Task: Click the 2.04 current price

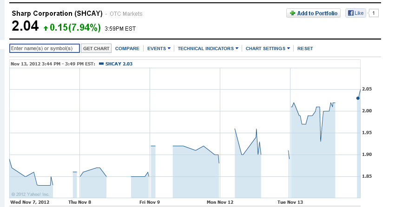Action: 25,26
